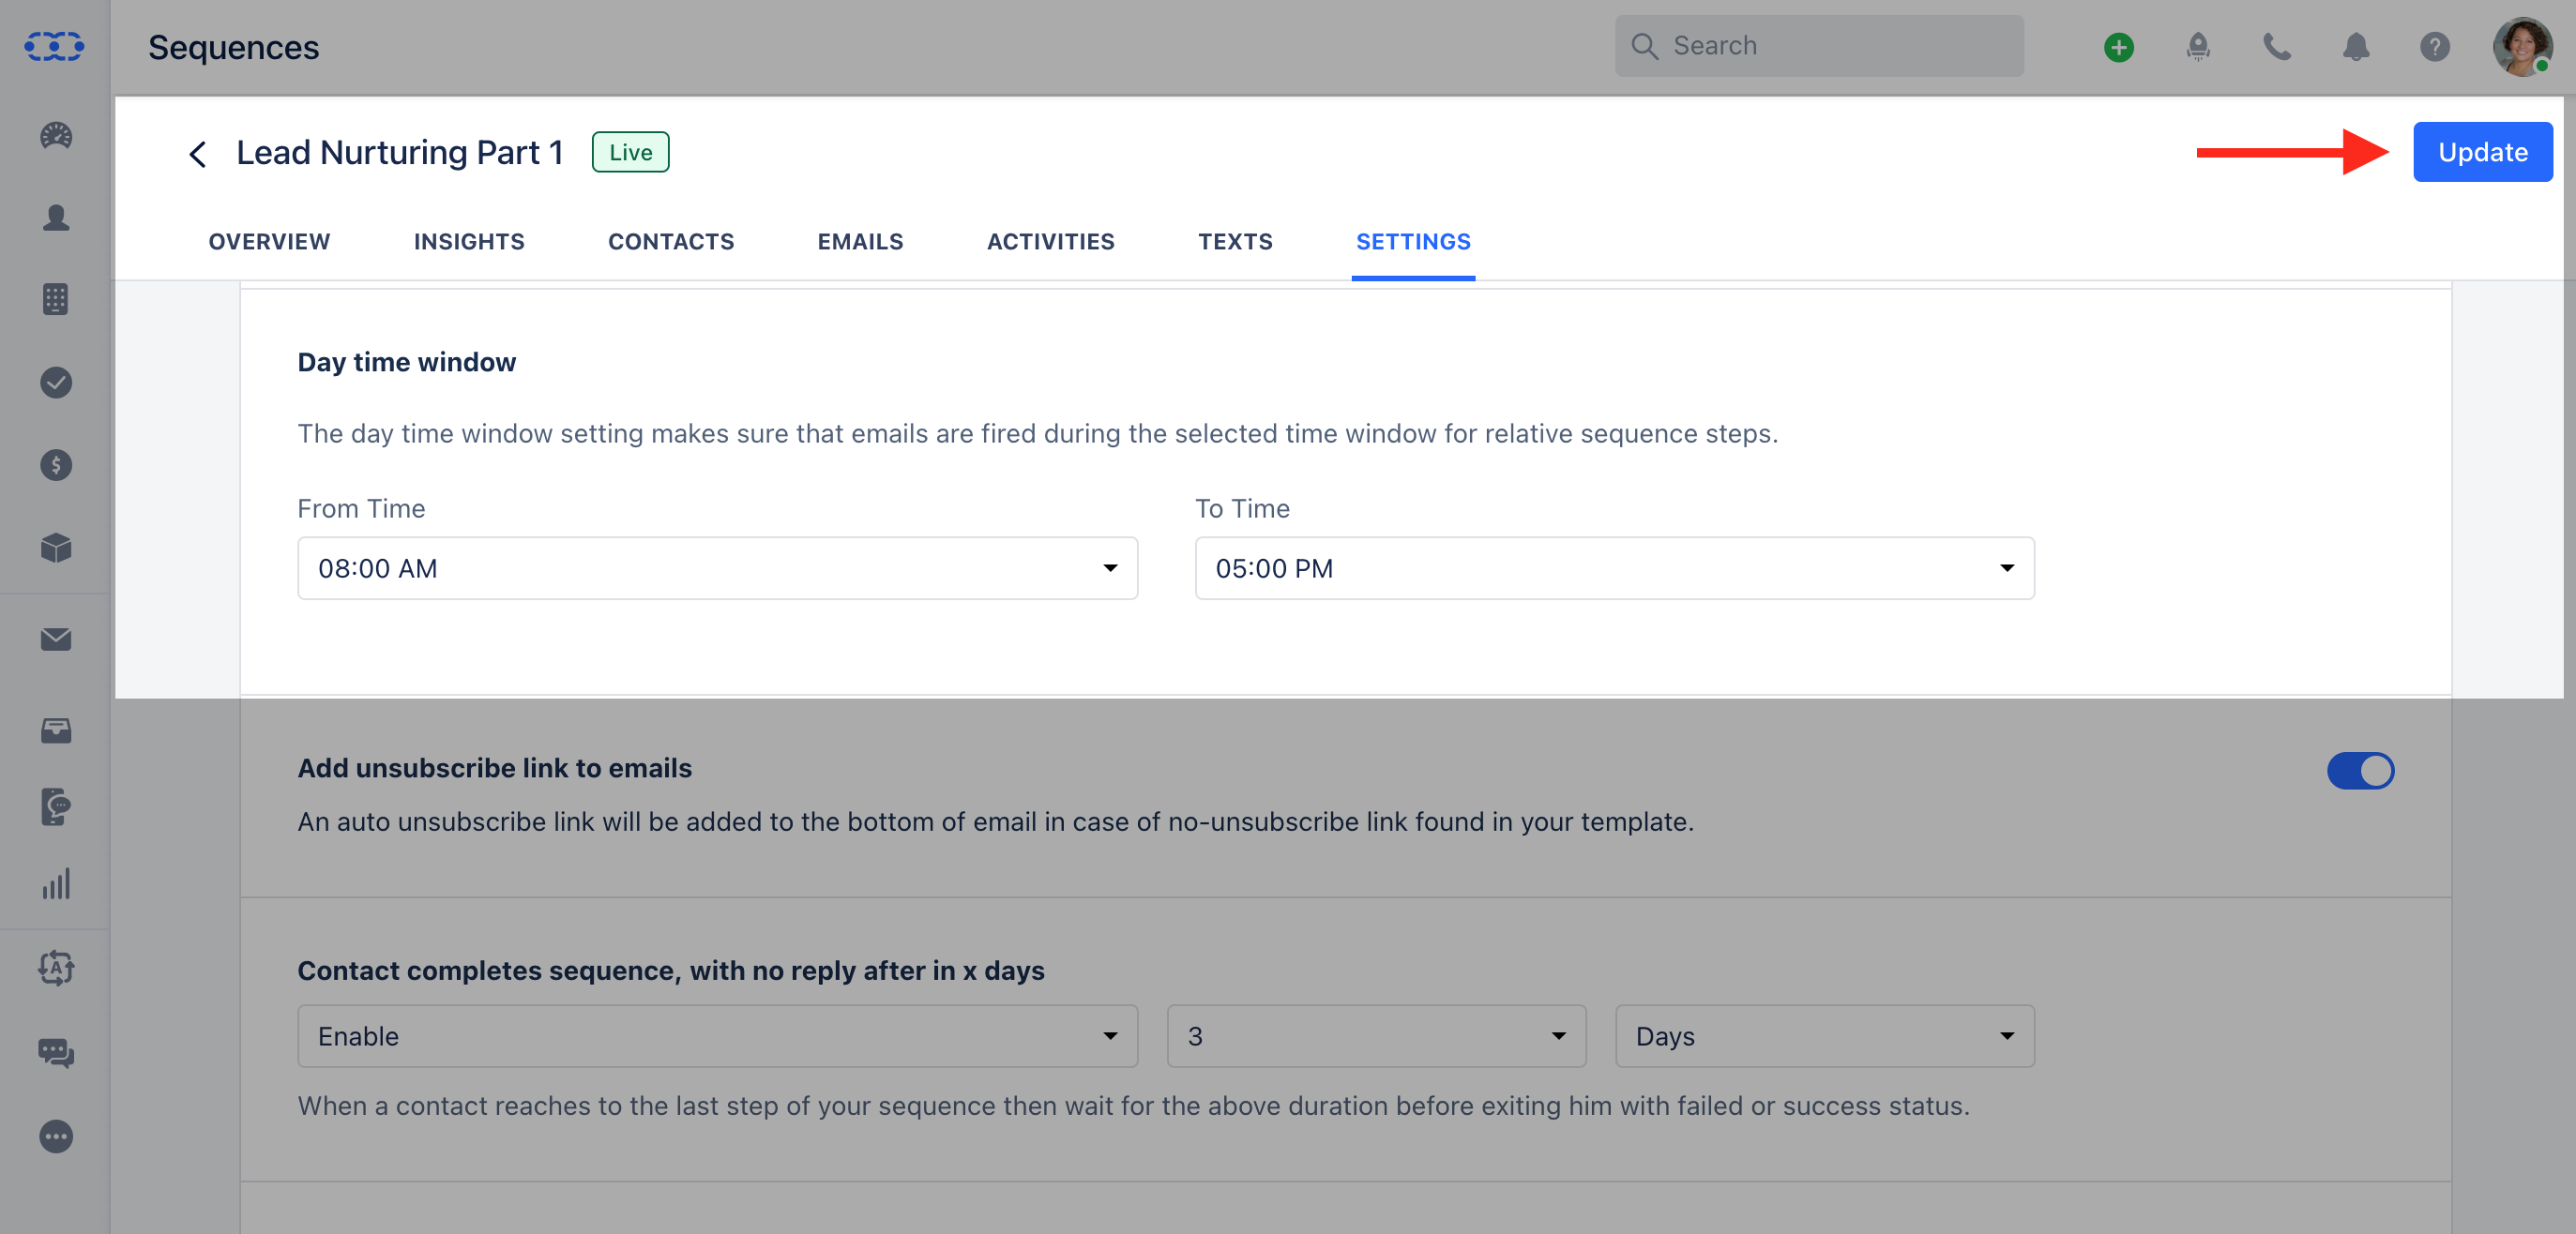
Task: Open the user profile avatar
Action: coord(2522,47)
